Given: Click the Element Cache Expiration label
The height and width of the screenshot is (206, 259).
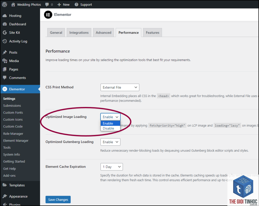Looking at the screenshot, I should [x=66, y=167].
